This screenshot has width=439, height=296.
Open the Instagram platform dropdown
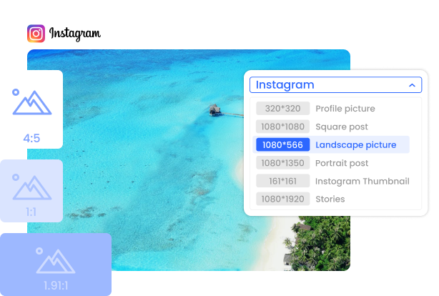pos(335,85)
